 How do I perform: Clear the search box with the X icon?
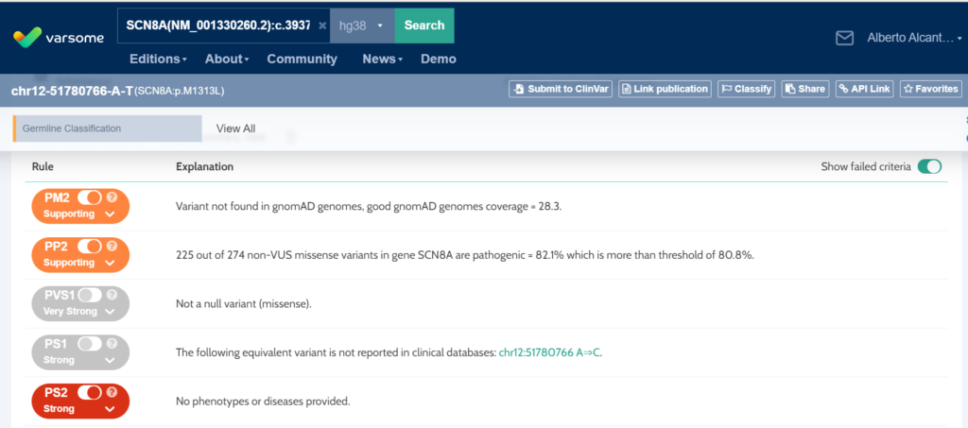tap(322, 26)
